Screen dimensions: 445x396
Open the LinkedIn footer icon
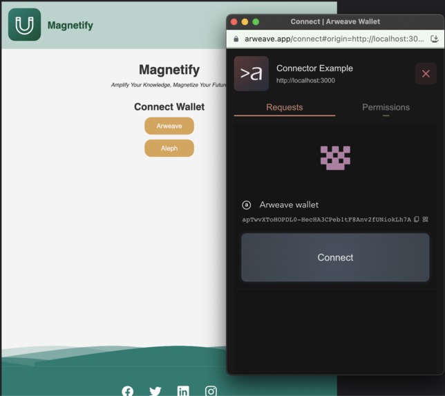point(183,391)
